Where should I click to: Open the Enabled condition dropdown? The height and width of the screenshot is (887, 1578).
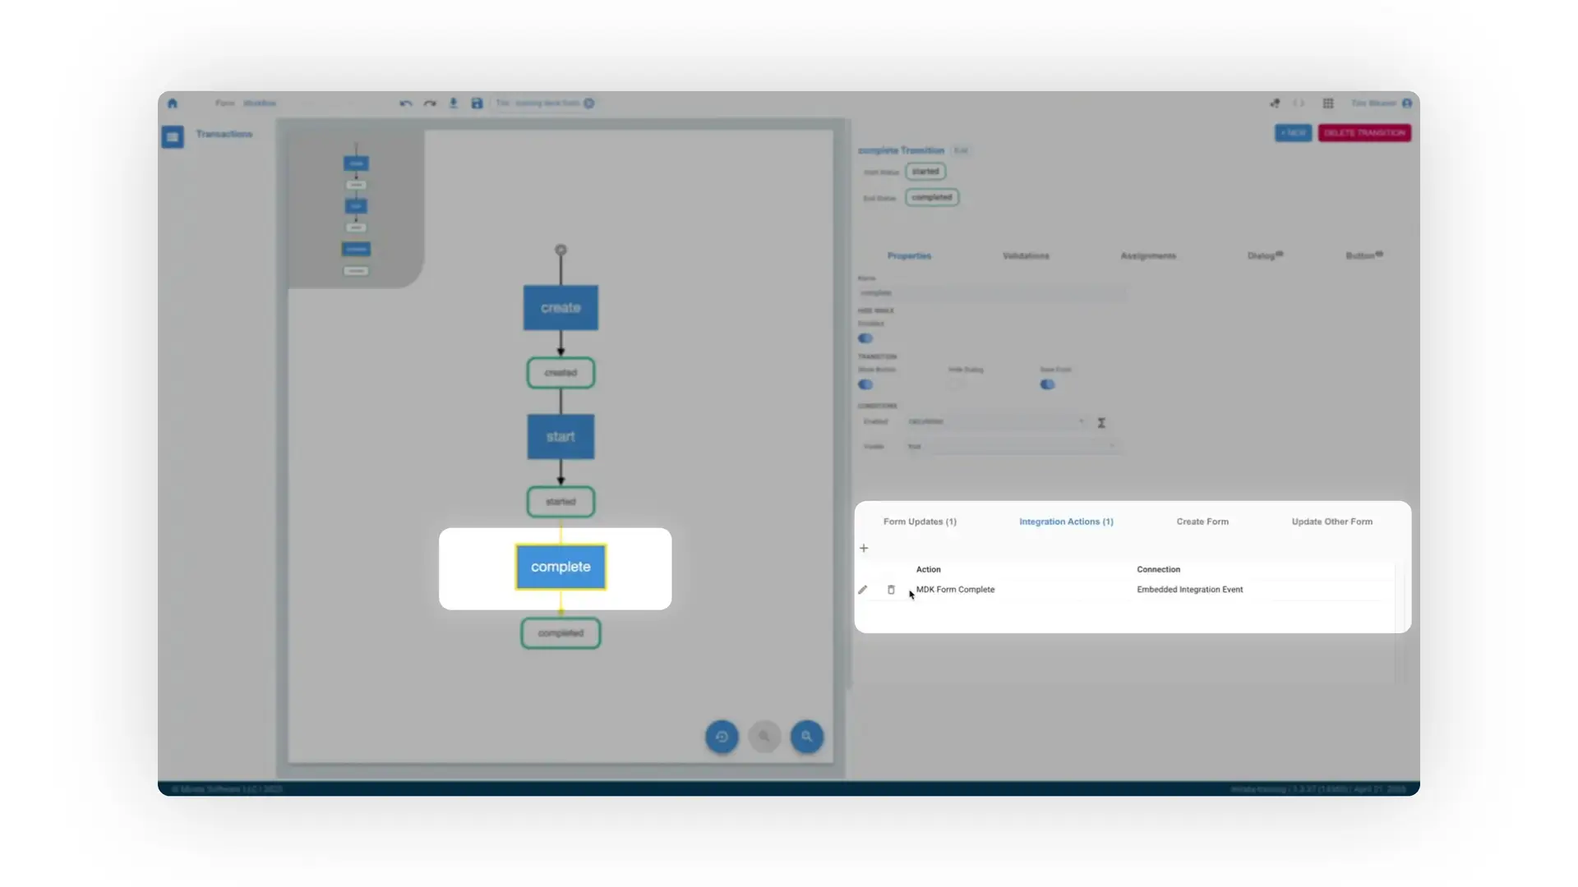click(1082, 421)
